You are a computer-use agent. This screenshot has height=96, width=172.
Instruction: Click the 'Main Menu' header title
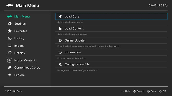[x=27, y=5]
